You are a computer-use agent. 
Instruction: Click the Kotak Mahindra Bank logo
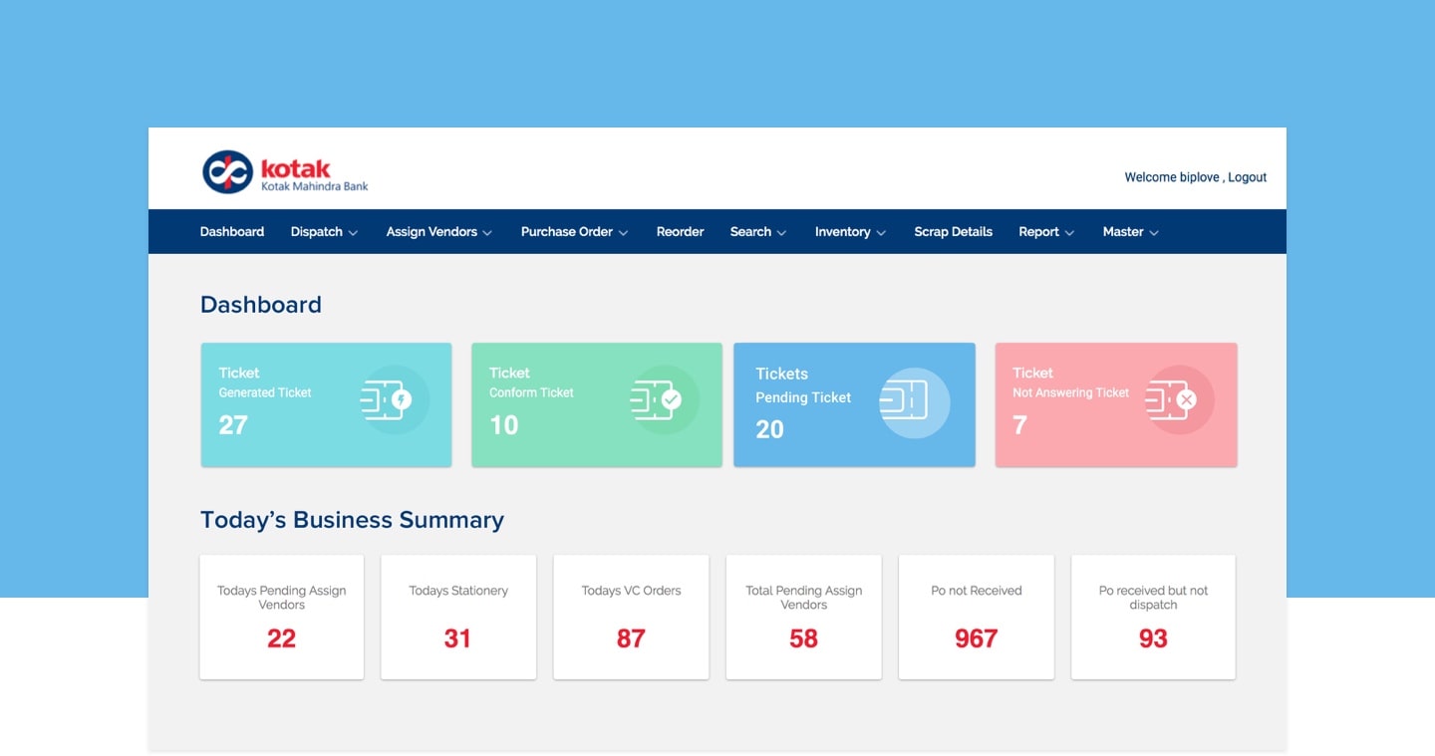click(285, 172)
